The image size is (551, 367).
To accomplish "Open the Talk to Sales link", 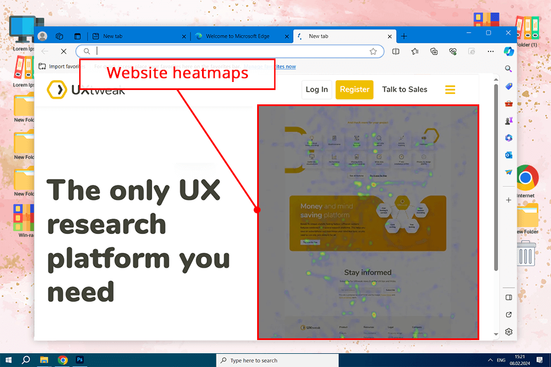I will coord(405,89).
